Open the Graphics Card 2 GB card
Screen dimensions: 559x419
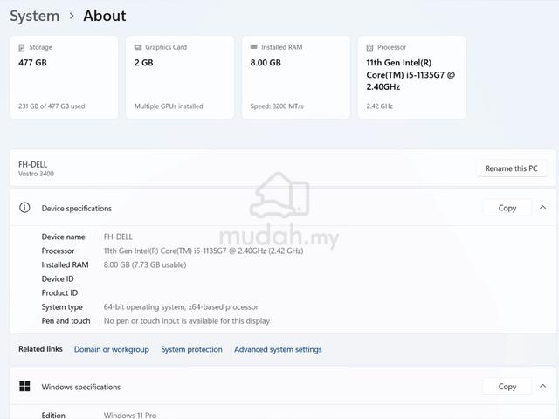pos(180,77)
